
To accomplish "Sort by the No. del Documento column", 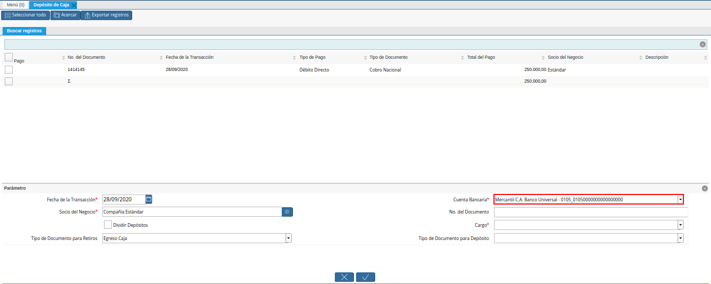I will [x=86, y=57].
